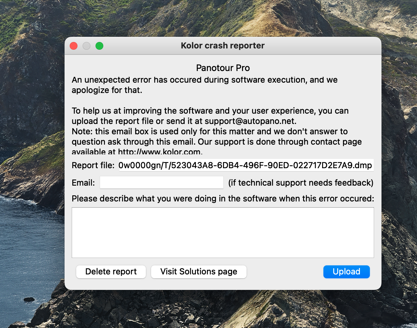Upload the crash report

346,272
